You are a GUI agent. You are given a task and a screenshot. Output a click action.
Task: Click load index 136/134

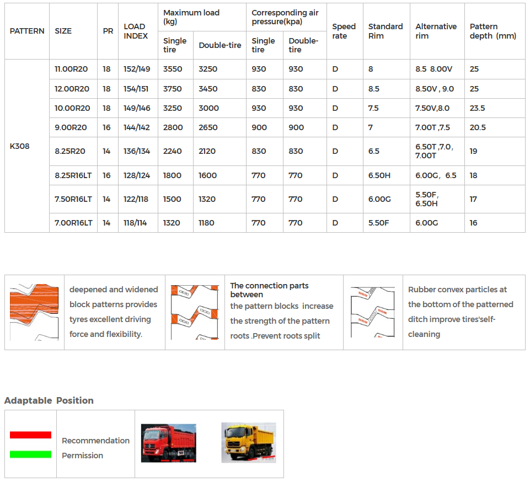(x=137, y=151)
